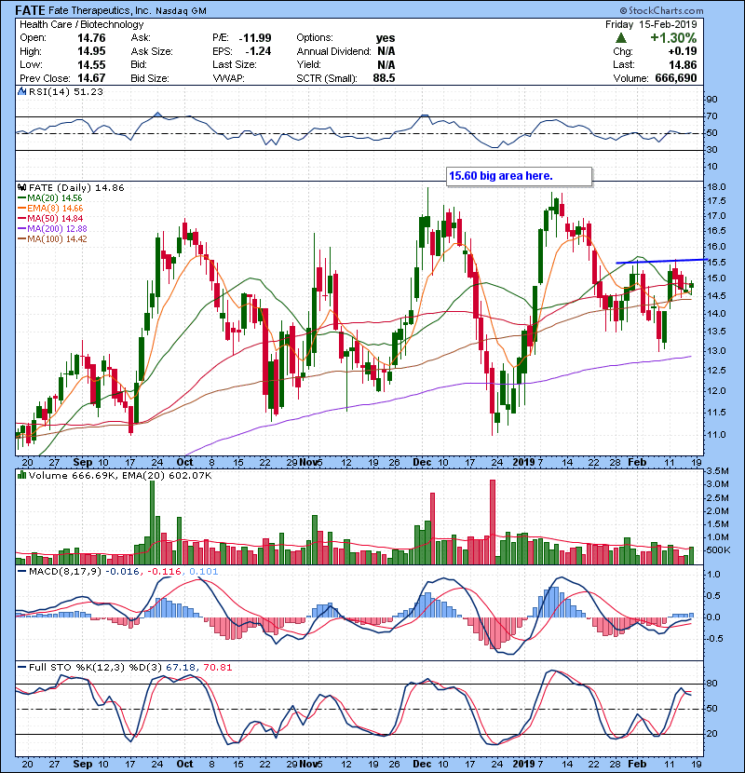Screen dimensions: 745x773
Task: Click the Dec label on the price-panel date axis
Action: 422,463
